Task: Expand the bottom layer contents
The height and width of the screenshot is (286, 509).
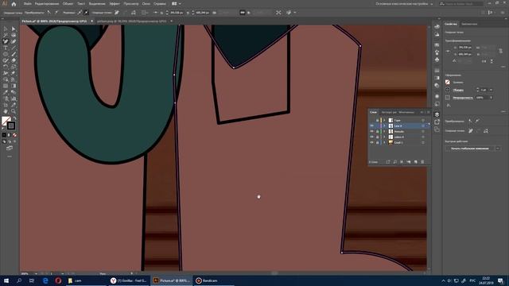Action: point(384,142)
